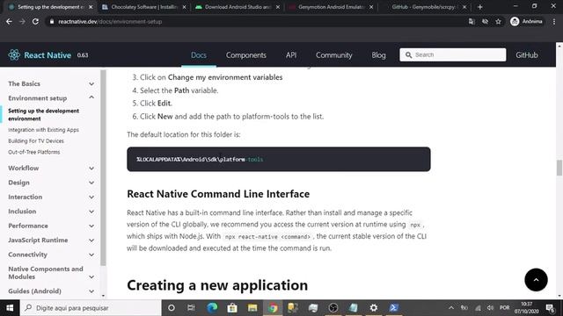
Task: Focus the docs Search input field
Action: (x=453, y=54)
